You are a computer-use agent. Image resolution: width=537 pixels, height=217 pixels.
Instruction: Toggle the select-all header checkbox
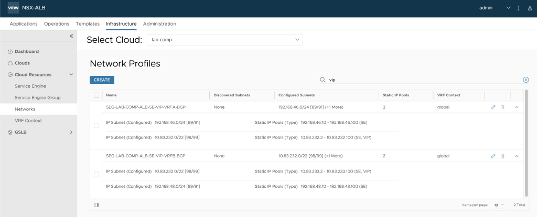point(96,95)
